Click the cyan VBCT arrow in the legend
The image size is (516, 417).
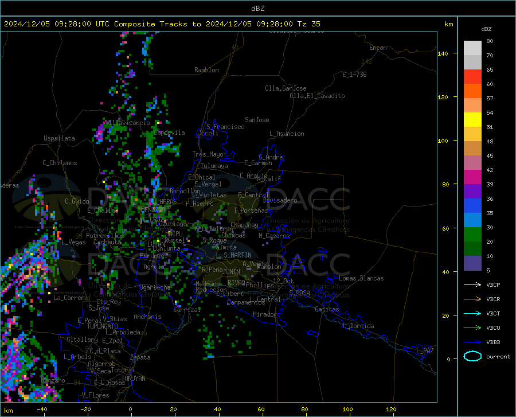[x=472, y=313]
